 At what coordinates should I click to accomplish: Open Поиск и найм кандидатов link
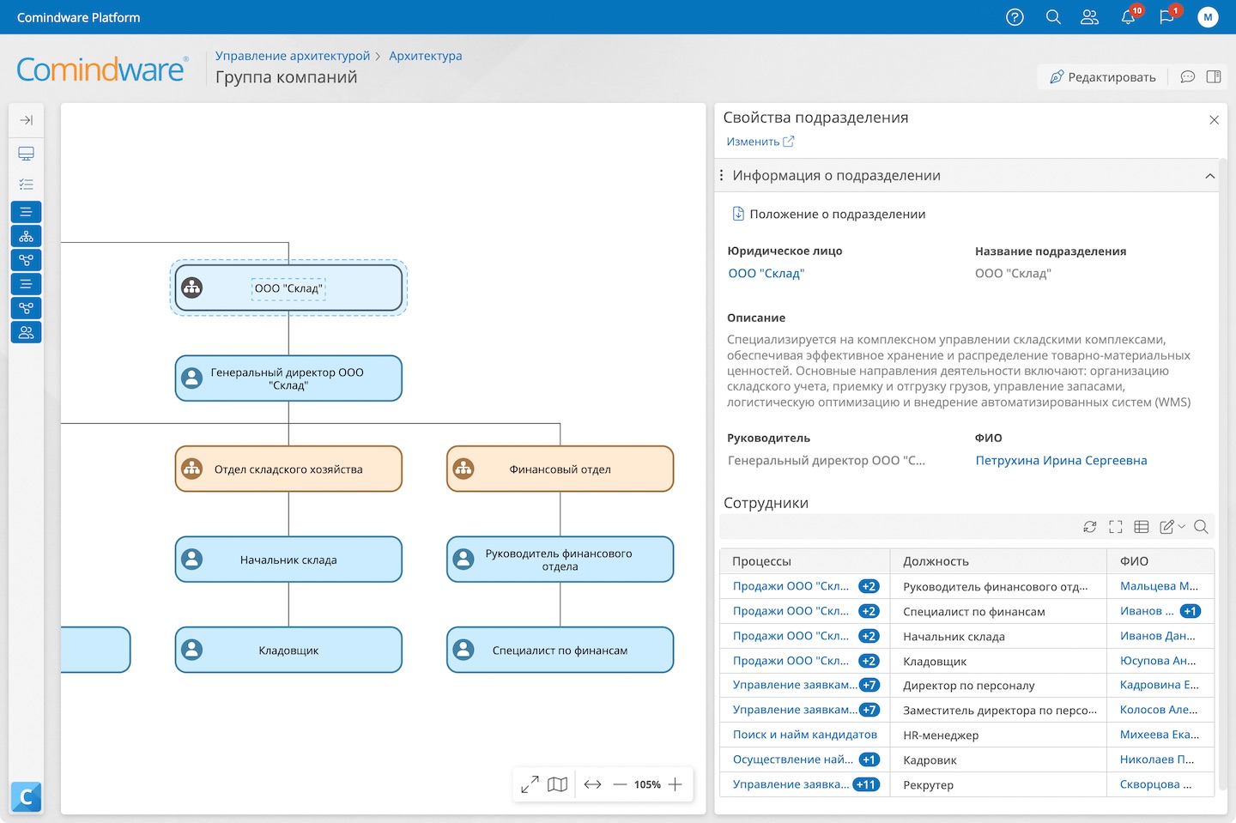tap(805, 735)
